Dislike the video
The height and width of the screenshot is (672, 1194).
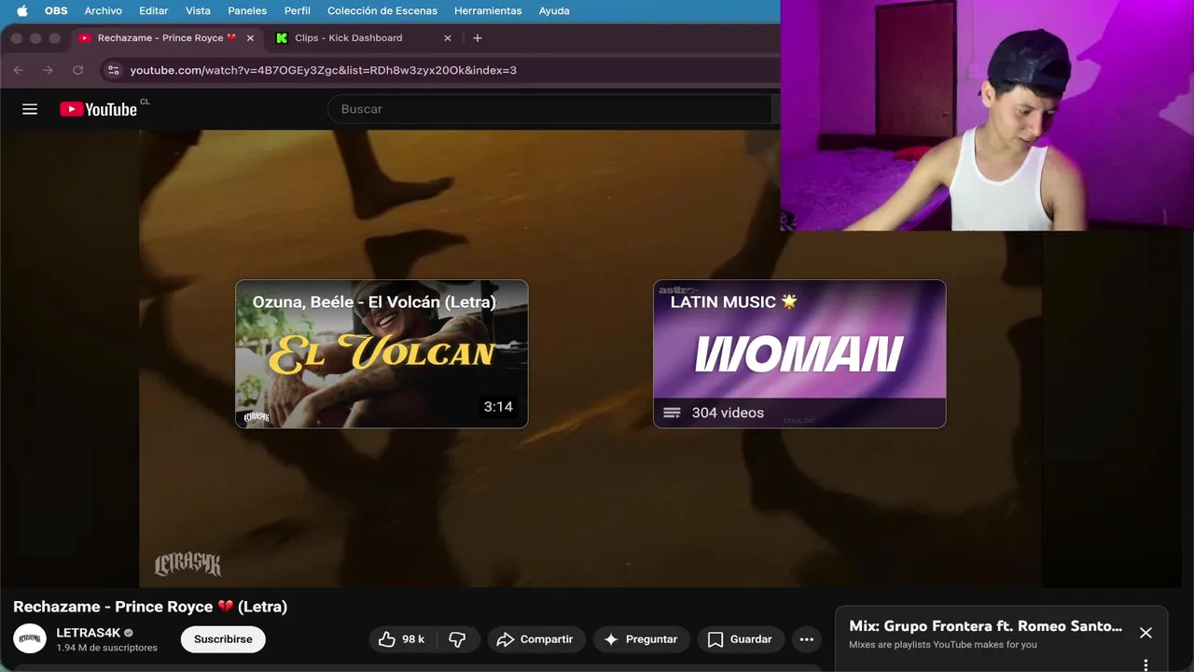click(457, 639)
